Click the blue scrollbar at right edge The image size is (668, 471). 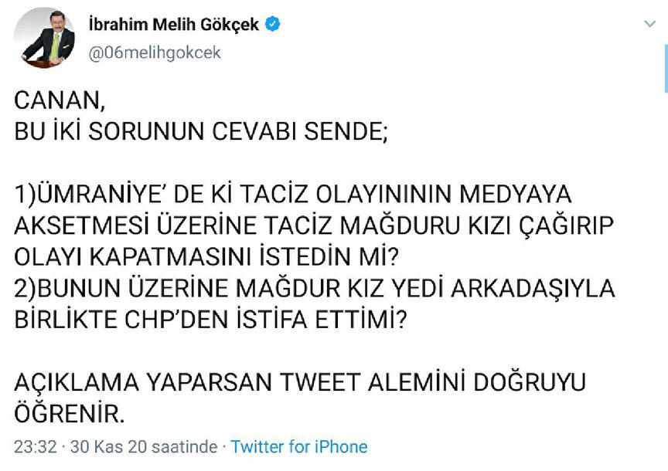[x=665, y=68]
